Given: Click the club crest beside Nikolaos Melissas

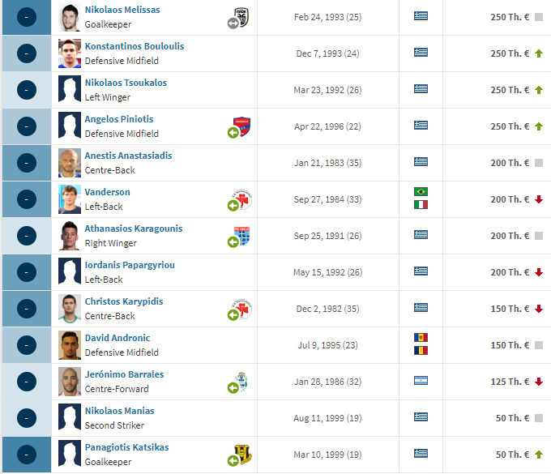Looking at the screenshot, I should (241, 17).
